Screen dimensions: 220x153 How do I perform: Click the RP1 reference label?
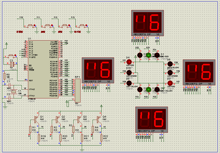[x=77, y=77]
